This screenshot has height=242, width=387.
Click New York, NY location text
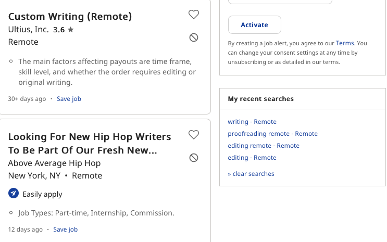(34, 175)
